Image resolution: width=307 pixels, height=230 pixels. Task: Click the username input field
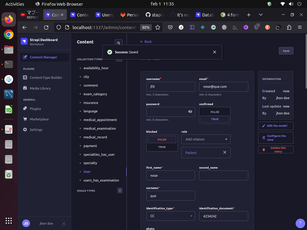(x=171, y=87)
